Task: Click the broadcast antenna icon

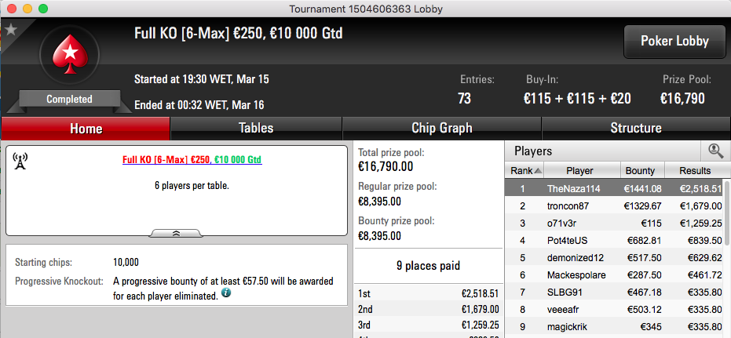Action: [20, 161]
